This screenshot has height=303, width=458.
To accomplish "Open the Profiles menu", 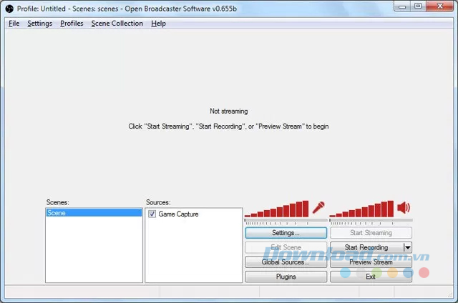I will (72, 24).
